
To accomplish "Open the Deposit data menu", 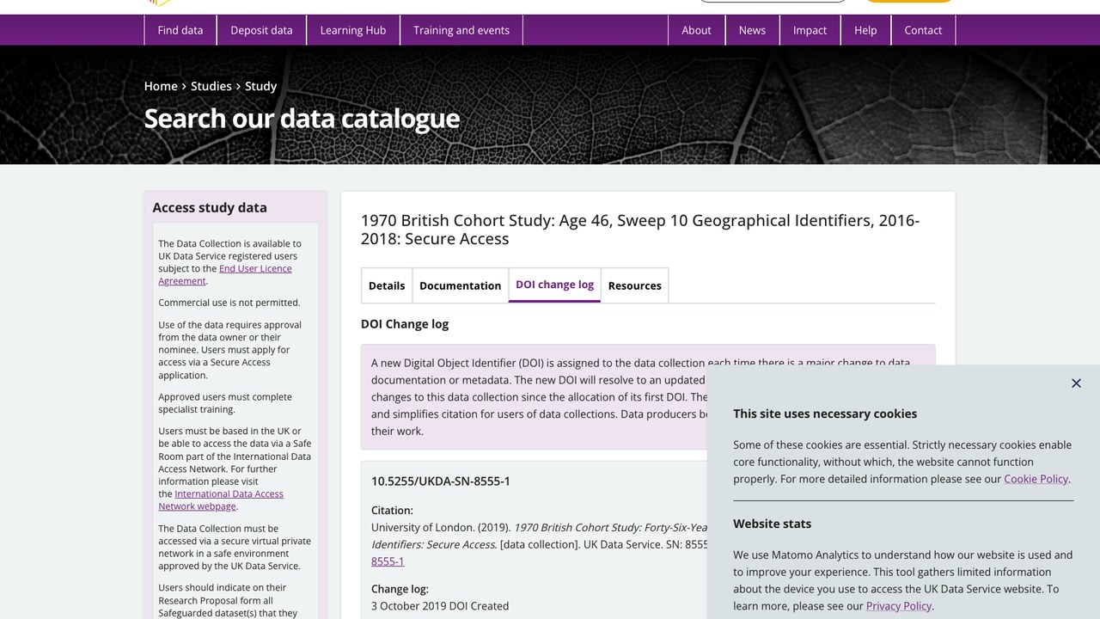I will pyautogui.click(x=261, y=30).
